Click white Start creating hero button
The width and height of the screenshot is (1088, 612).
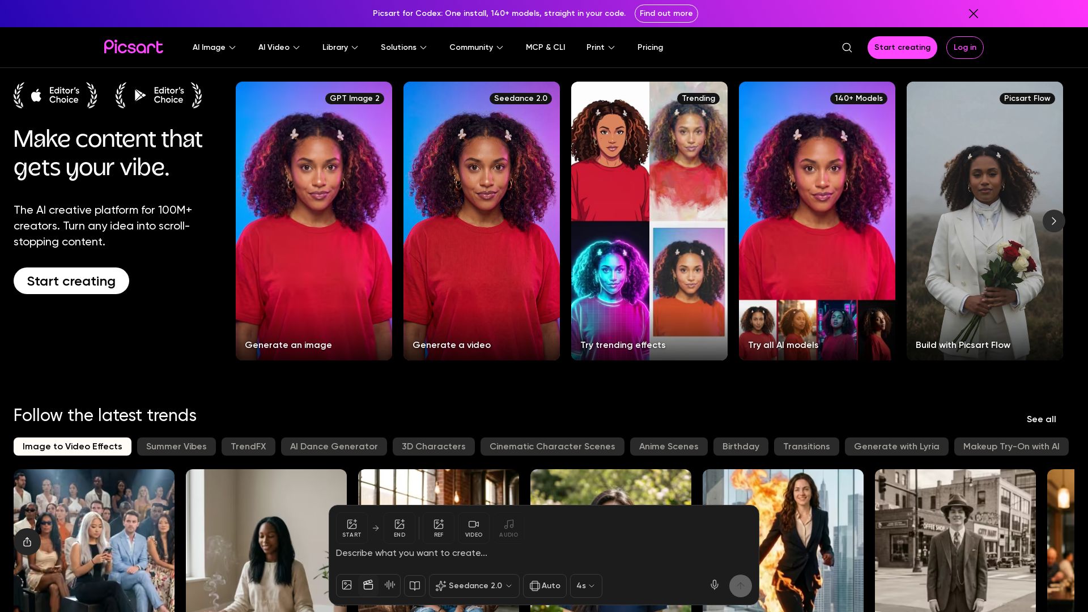coord(71,281)
